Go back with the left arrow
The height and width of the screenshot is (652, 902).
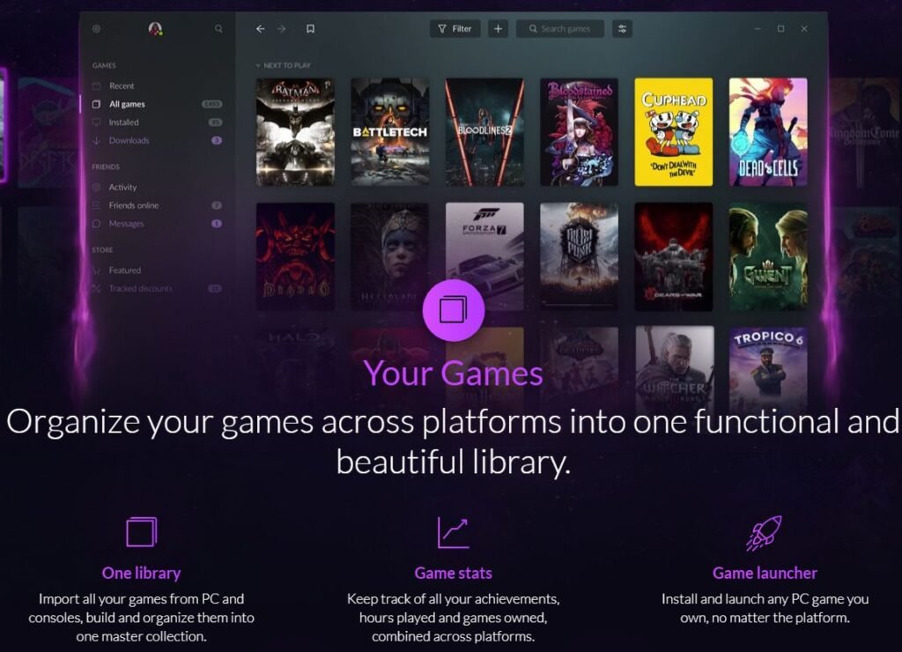pyautogui.click(x=261, y=29)
